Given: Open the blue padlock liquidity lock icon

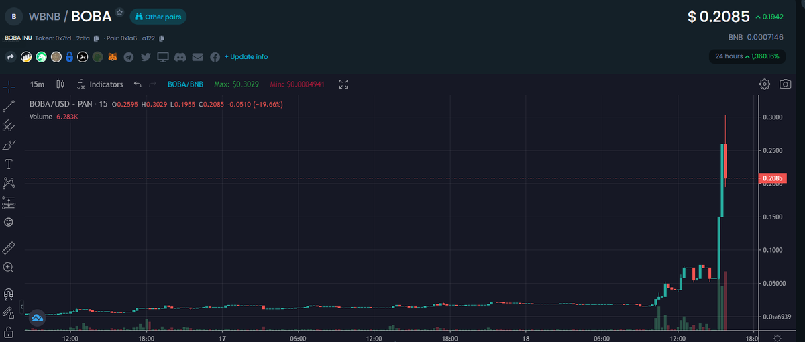Looking at the screenshot, I should click(x=69, y=57).
